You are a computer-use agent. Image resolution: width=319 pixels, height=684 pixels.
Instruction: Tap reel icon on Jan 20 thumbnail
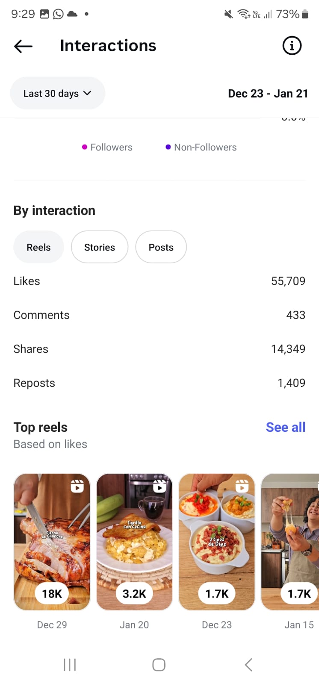(x=159, y=486)
